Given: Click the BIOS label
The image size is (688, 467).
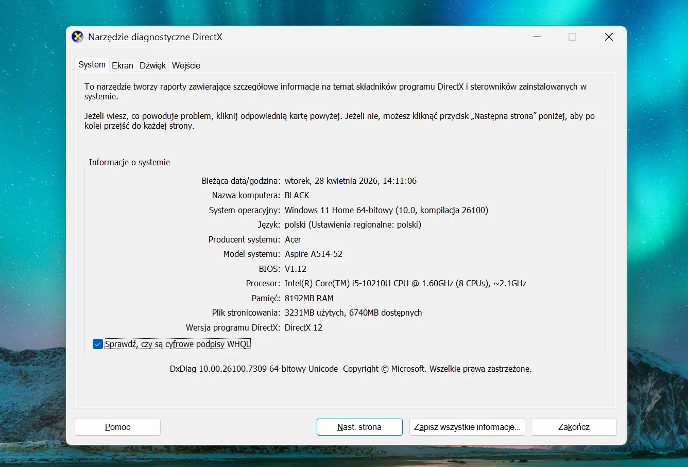Looking at the screenshot, I should [269, 269].
